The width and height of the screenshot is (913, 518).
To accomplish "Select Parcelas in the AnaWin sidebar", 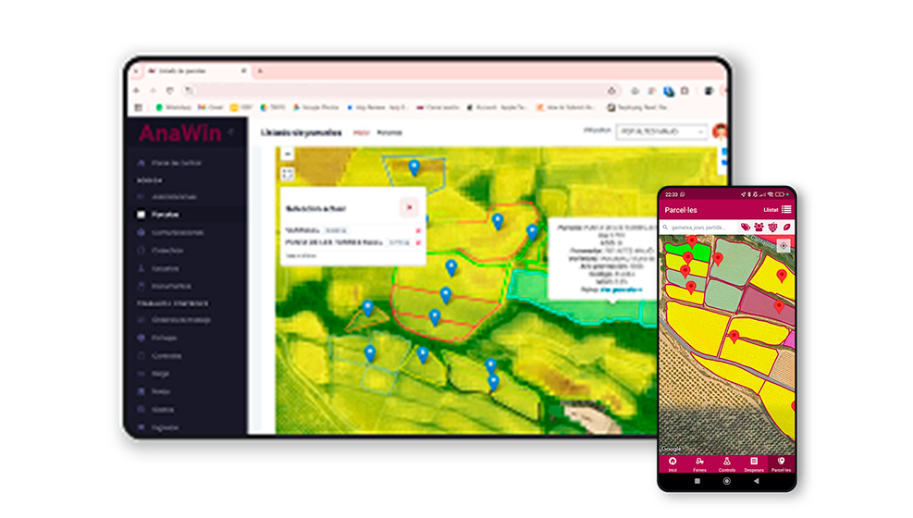I will coord(165,215).
